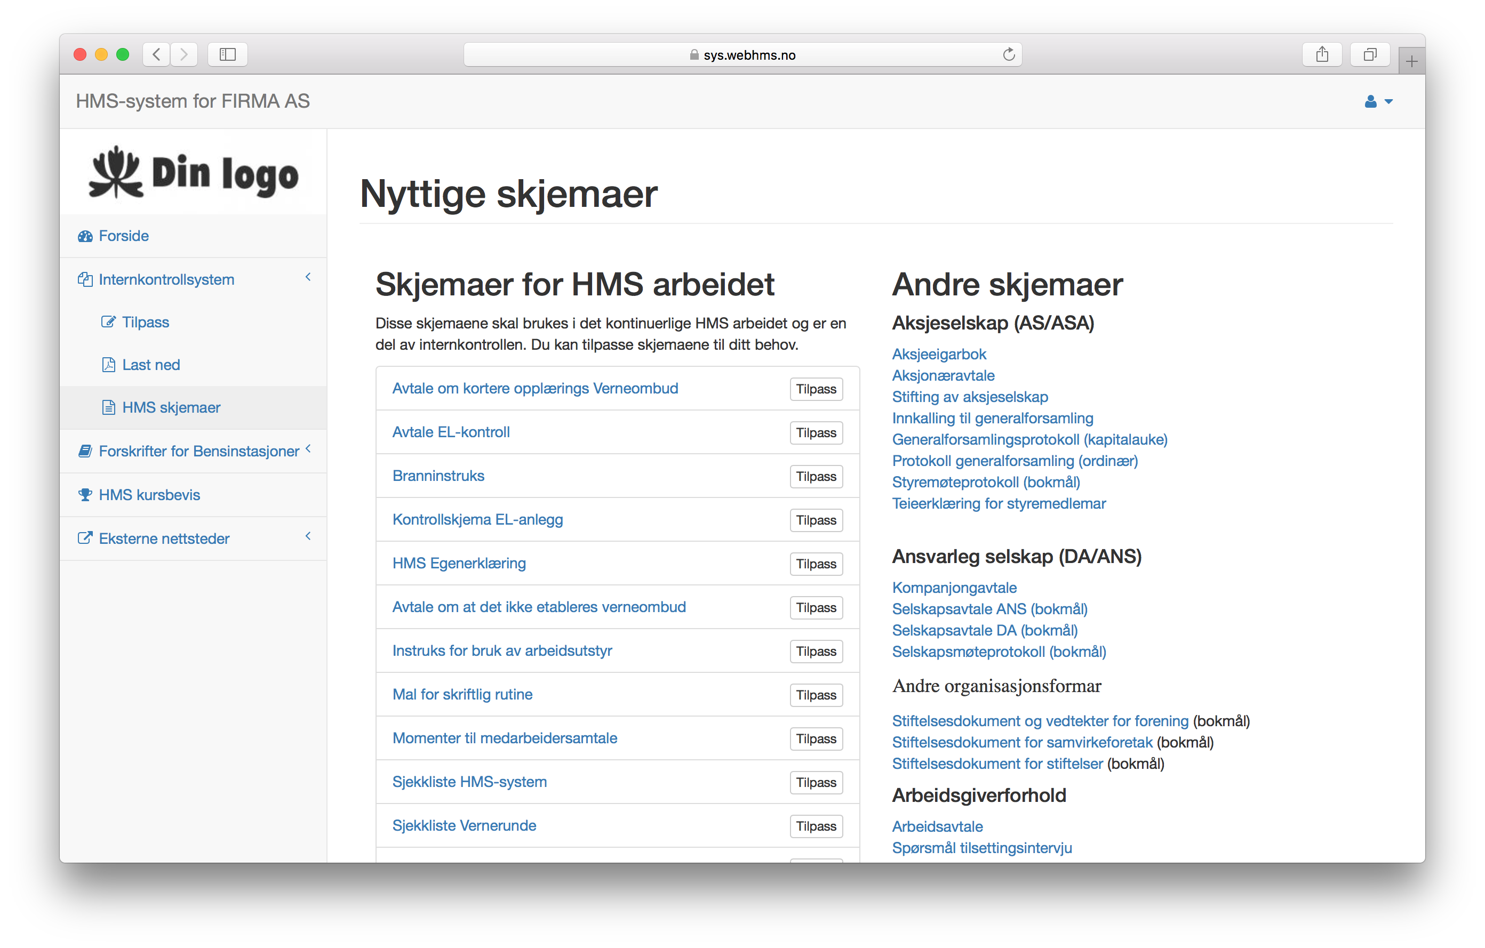
Task: Open the Aksjeeigarbok link
Action: [939, 355]
